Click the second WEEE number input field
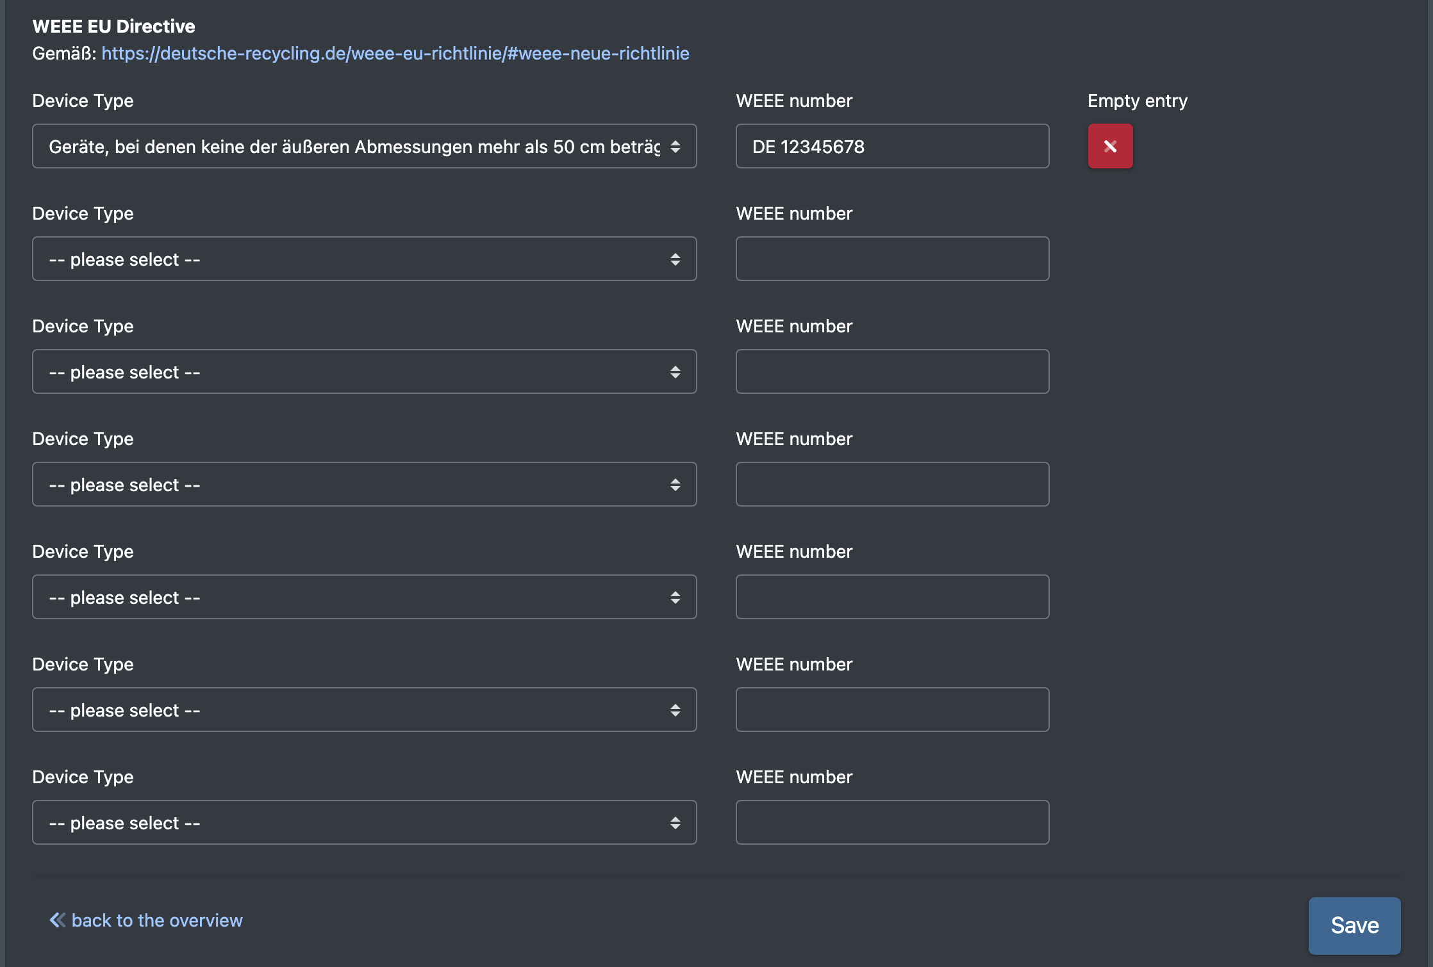The height and width of the screenshot is (967, 1433). click(x=892, y=259)
